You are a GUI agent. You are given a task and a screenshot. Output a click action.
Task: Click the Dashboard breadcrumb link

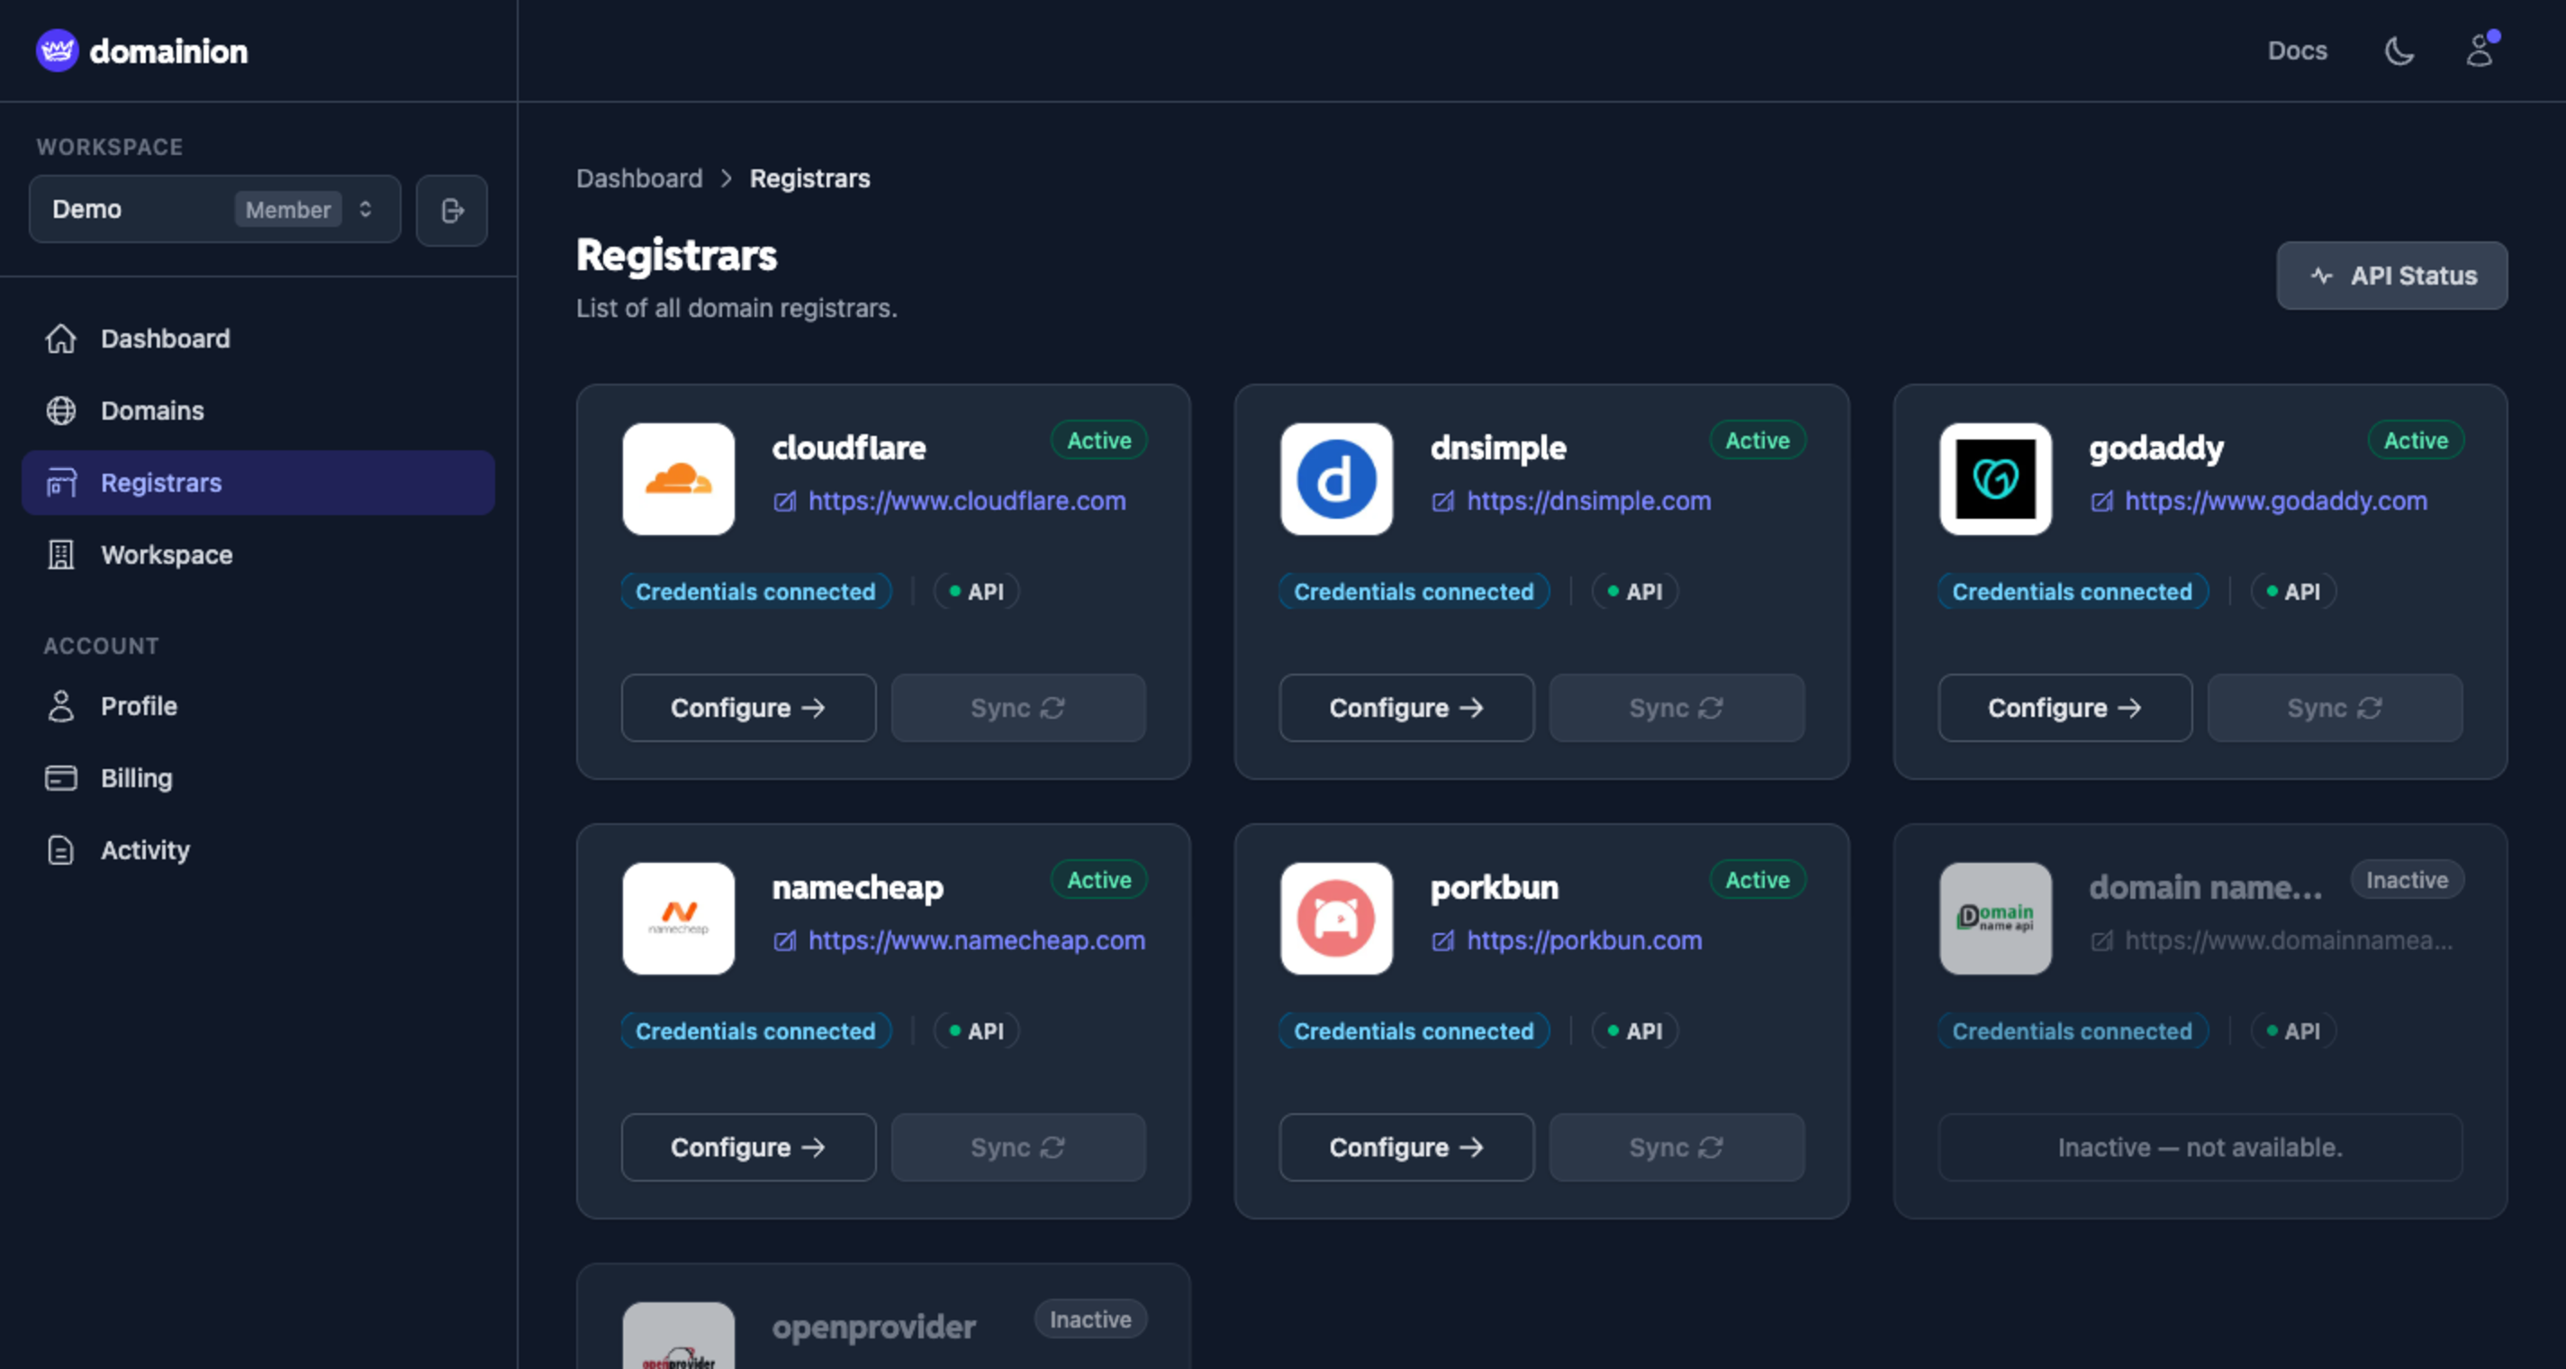coord(639,178)
